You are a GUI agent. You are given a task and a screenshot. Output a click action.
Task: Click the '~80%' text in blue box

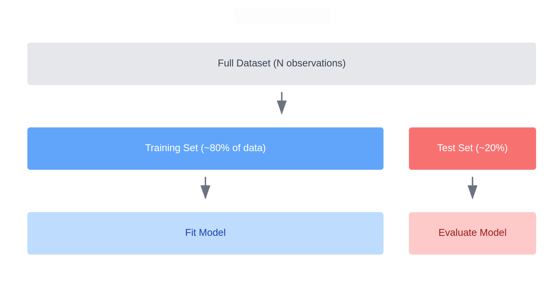217,148
